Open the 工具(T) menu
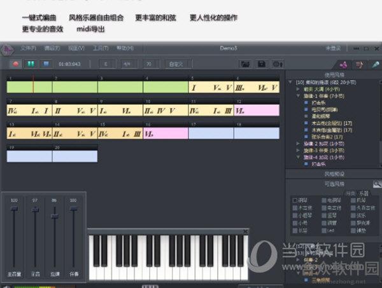Viewport: 382px width, 288px height. [x=101, y=48]
